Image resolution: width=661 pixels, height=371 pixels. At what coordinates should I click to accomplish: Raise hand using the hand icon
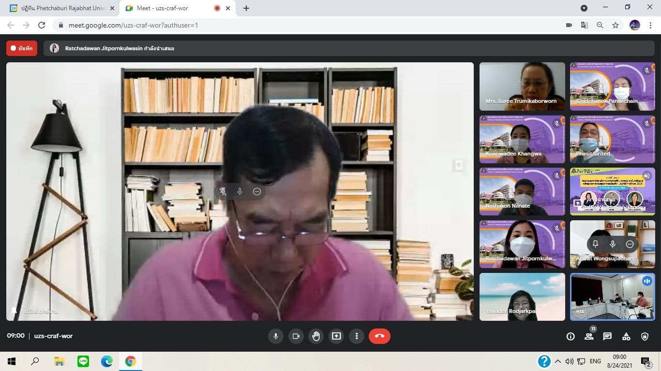tap(316, 336)
